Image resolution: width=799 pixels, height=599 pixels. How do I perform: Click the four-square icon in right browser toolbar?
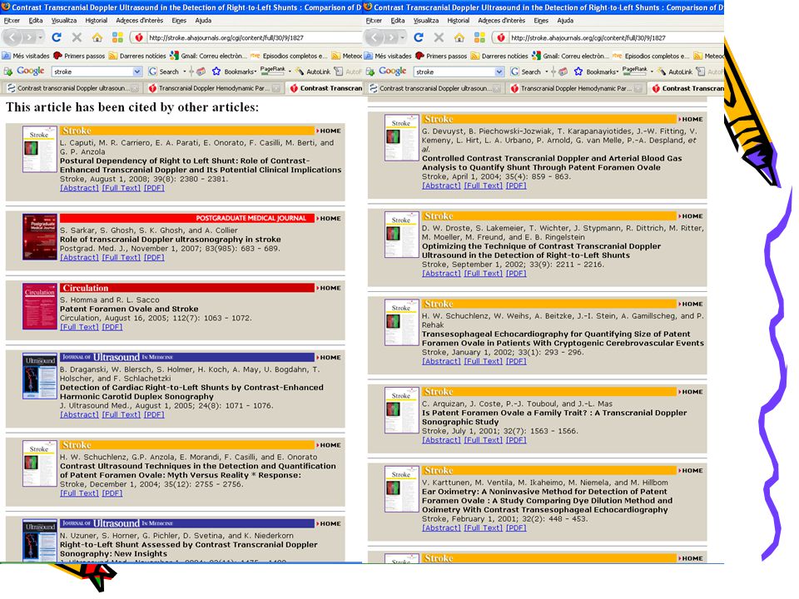(x=479, y=37)
